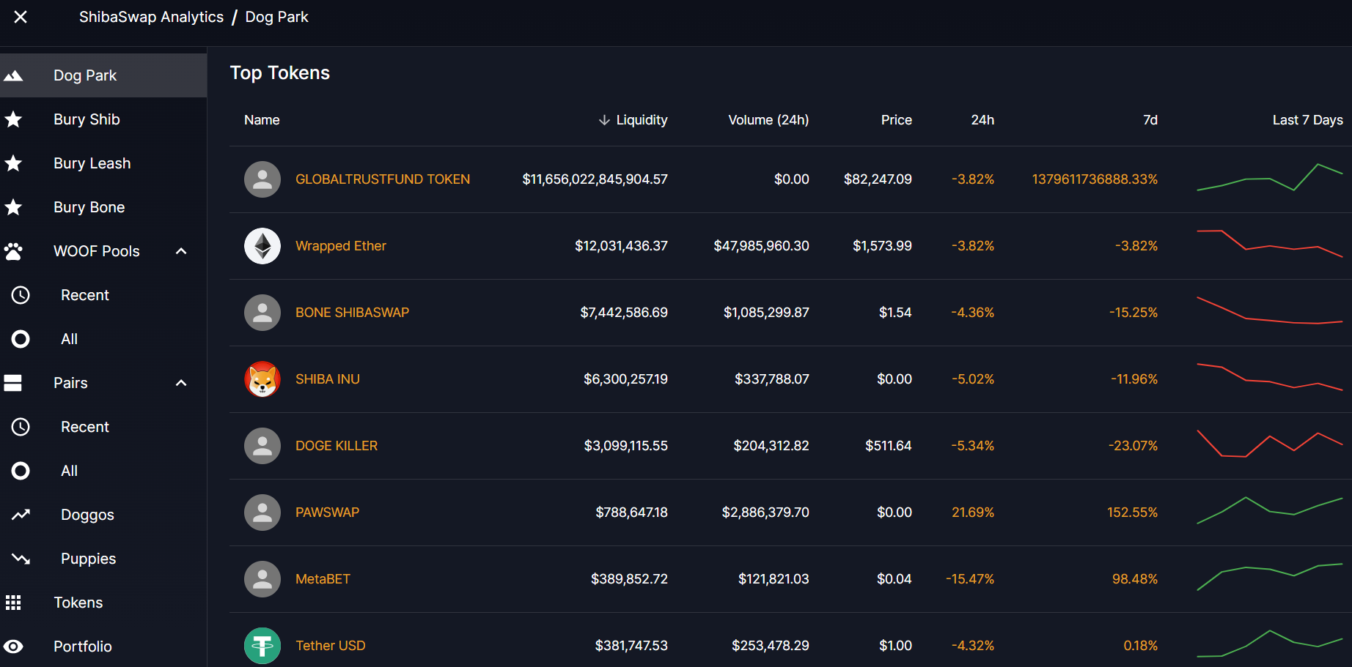The height and width of the screenshot is (667, 1352).
Task: Open Doggos in the sidebar
Action: tap(103, 515)
